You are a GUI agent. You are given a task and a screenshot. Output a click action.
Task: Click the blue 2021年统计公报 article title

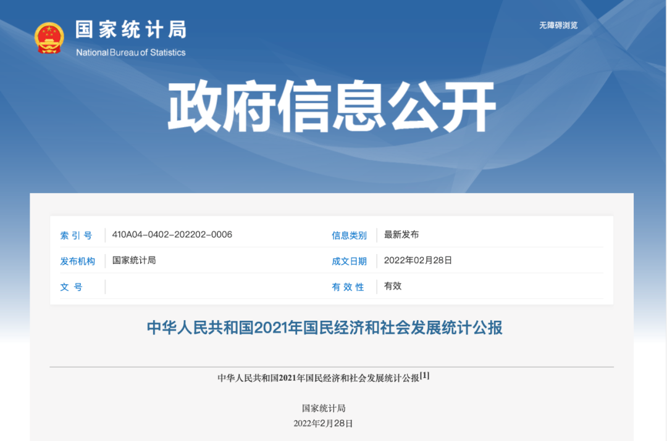pyautogui.click(x=325, y=328)
